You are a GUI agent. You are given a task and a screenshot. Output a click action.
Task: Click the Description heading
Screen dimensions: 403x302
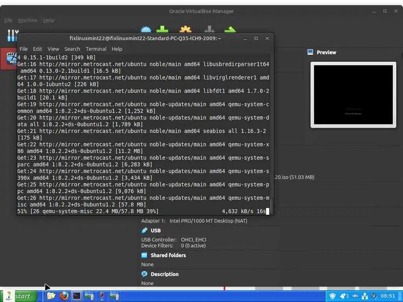coord(165,274)
